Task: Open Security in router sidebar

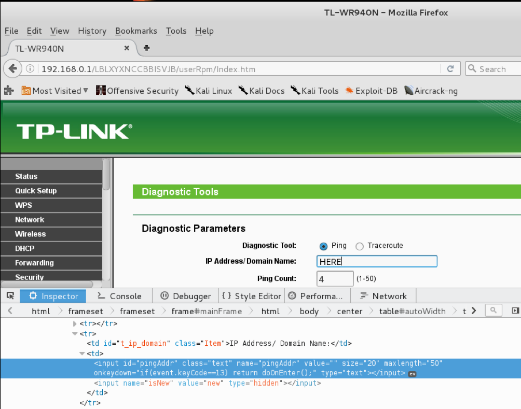Action: point(51,276)
